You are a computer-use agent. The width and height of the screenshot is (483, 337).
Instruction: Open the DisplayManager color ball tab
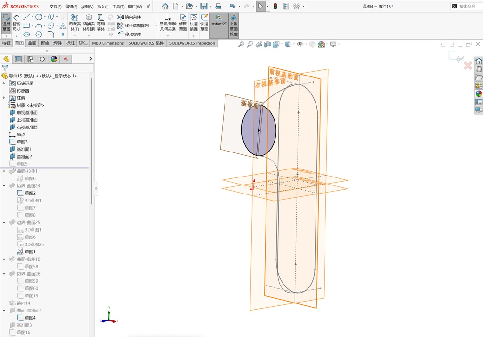tap(54, 59)
